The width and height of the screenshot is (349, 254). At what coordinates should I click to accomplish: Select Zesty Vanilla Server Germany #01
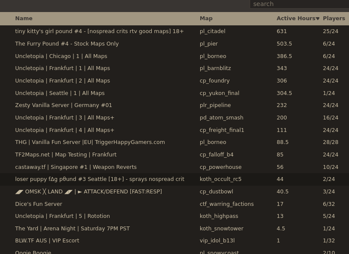(174, 105)
